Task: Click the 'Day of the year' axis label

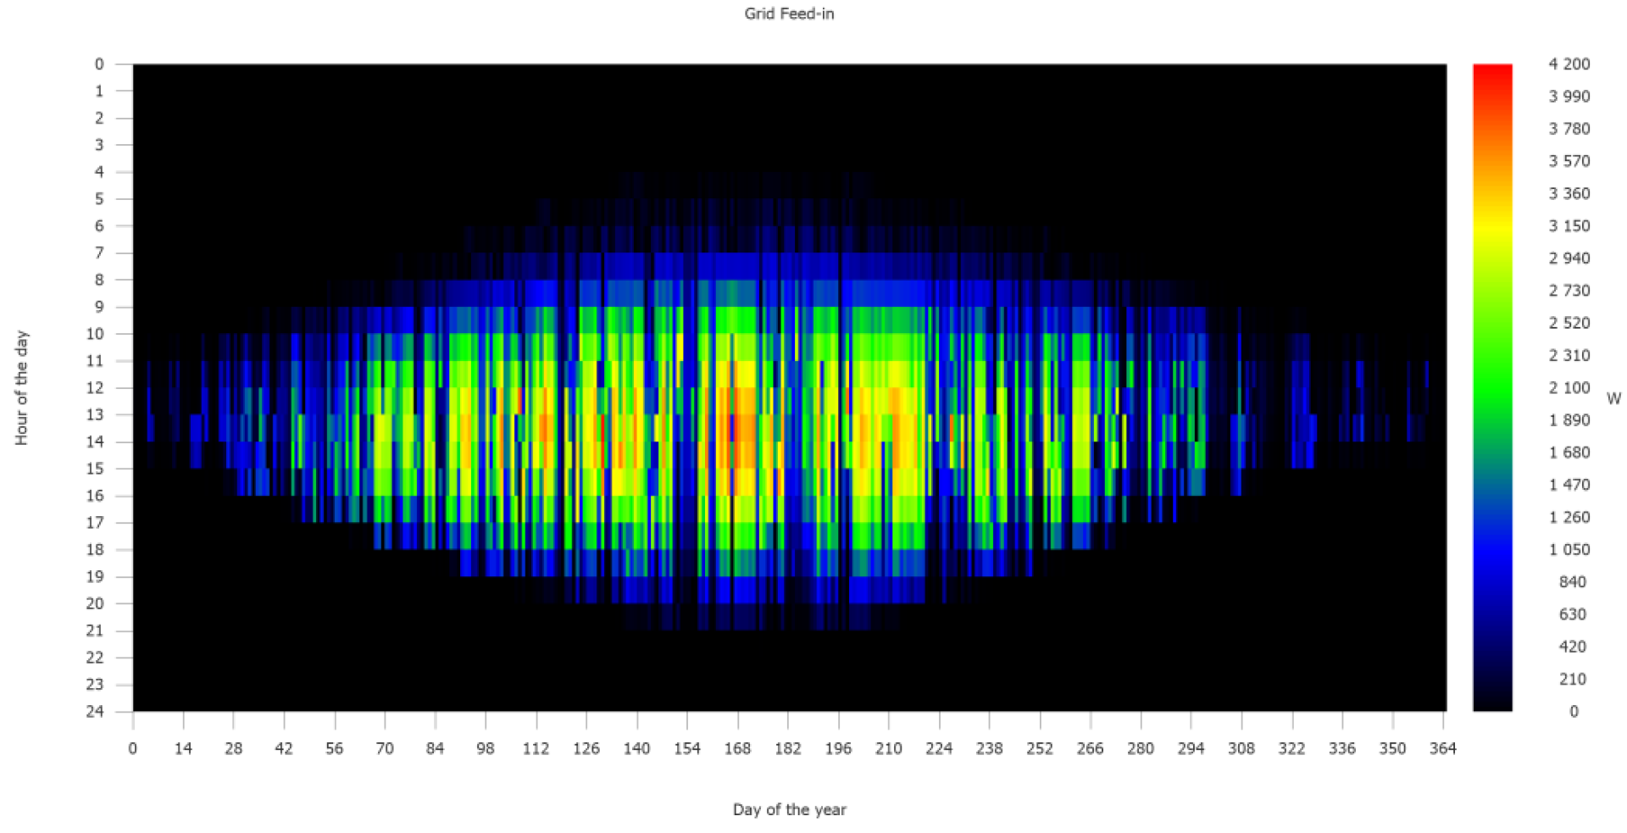Action: click(x=789, y=809)
